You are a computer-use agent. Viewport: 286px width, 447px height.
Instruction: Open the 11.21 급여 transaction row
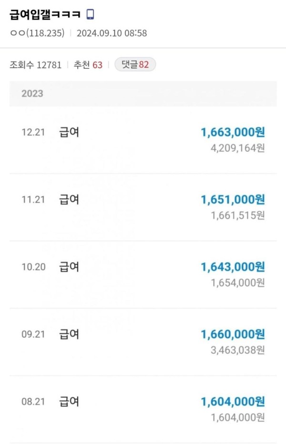(143, 207)
